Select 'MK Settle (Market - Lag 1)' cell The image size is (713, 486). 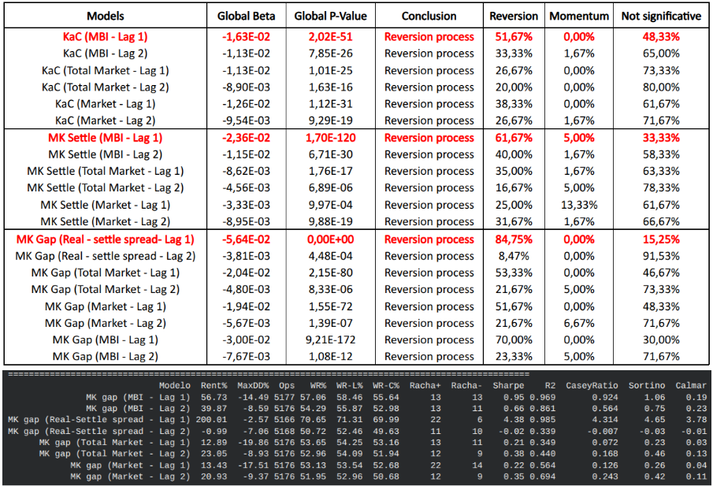point(106,205)
